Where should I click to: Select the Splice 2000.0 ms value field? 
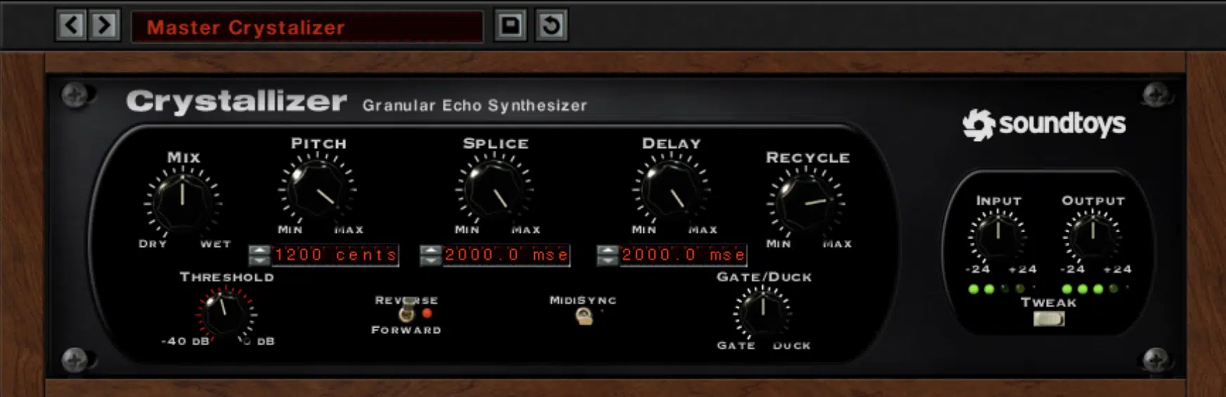coord(506,255)
